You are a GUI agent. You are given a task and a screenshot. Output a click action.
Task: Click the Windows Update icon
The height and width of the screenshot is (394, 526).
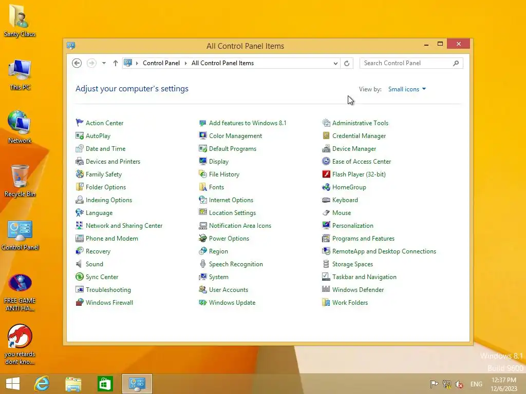(x=202, y=302)
